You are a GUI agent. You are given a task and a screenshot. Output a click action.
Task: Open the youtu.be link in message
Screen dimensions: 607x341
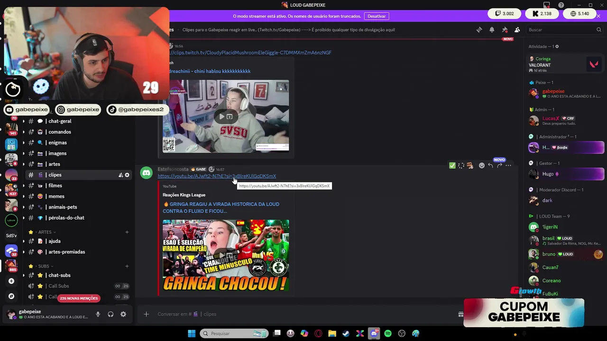[217, 176]
